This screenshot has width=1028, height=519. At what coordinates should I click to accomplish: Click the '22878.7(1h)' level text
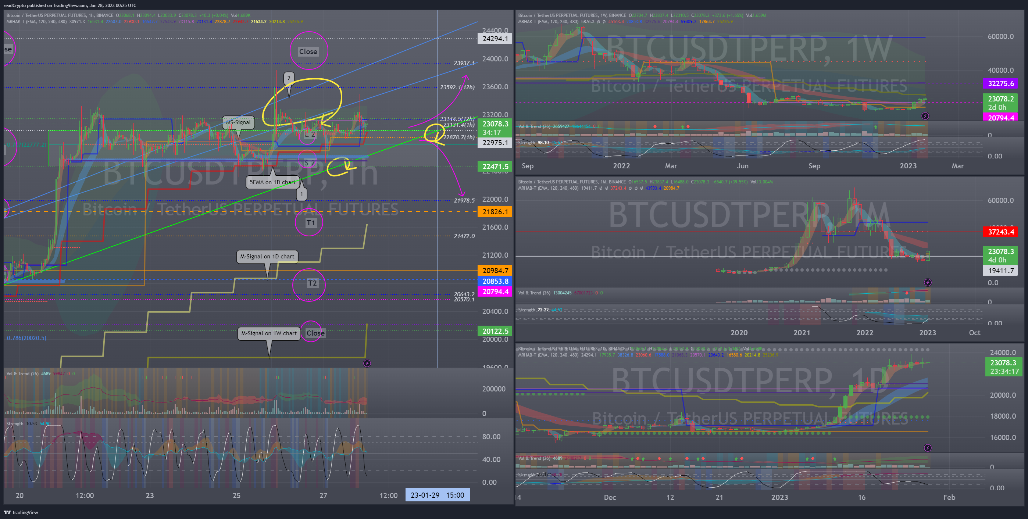(x=459, y=137)
